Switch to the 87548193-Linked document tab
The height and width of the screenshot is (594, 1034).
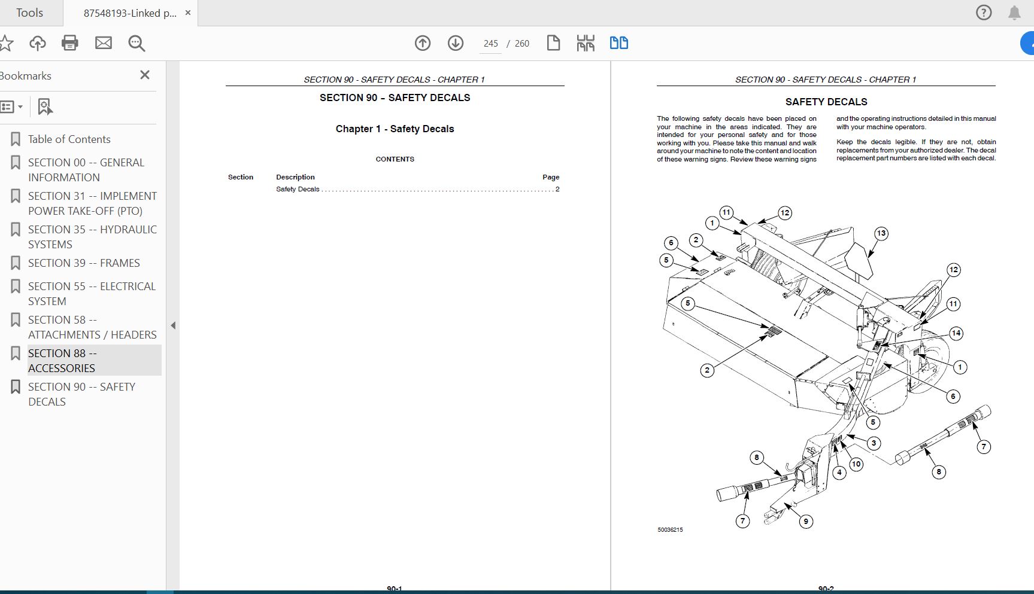(x=129, y=13)
